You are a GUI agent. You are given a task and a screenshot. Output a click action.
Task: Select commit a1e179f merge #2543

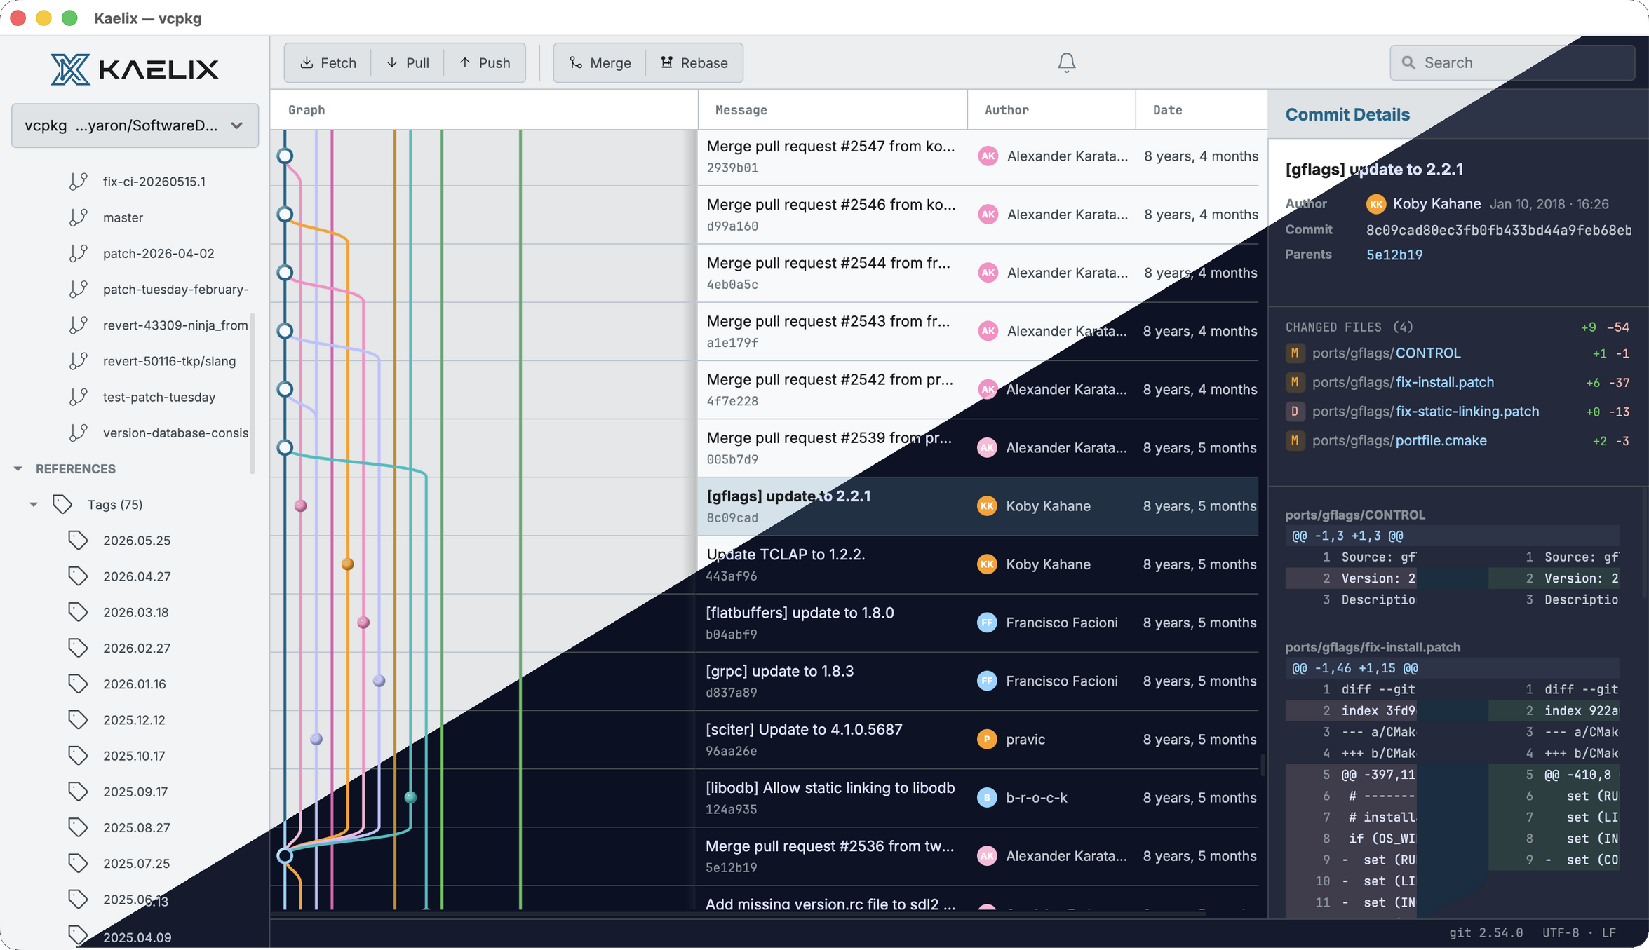978,331
